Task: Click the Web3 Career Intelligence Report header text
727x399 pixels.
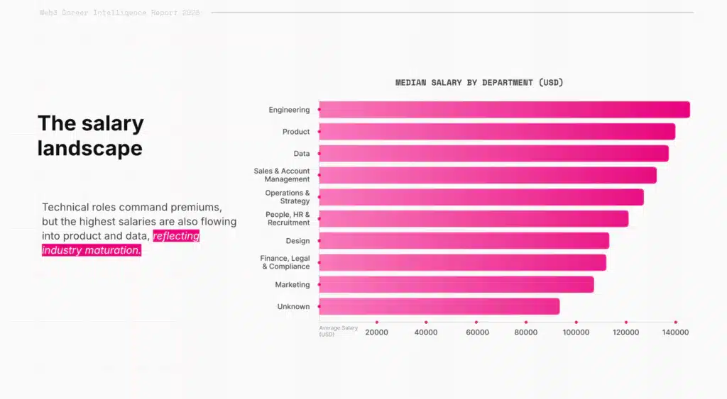Action: coord(120,13)
